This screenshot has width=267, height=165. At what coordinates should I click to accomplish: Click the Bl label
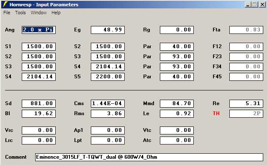[8, 113]
